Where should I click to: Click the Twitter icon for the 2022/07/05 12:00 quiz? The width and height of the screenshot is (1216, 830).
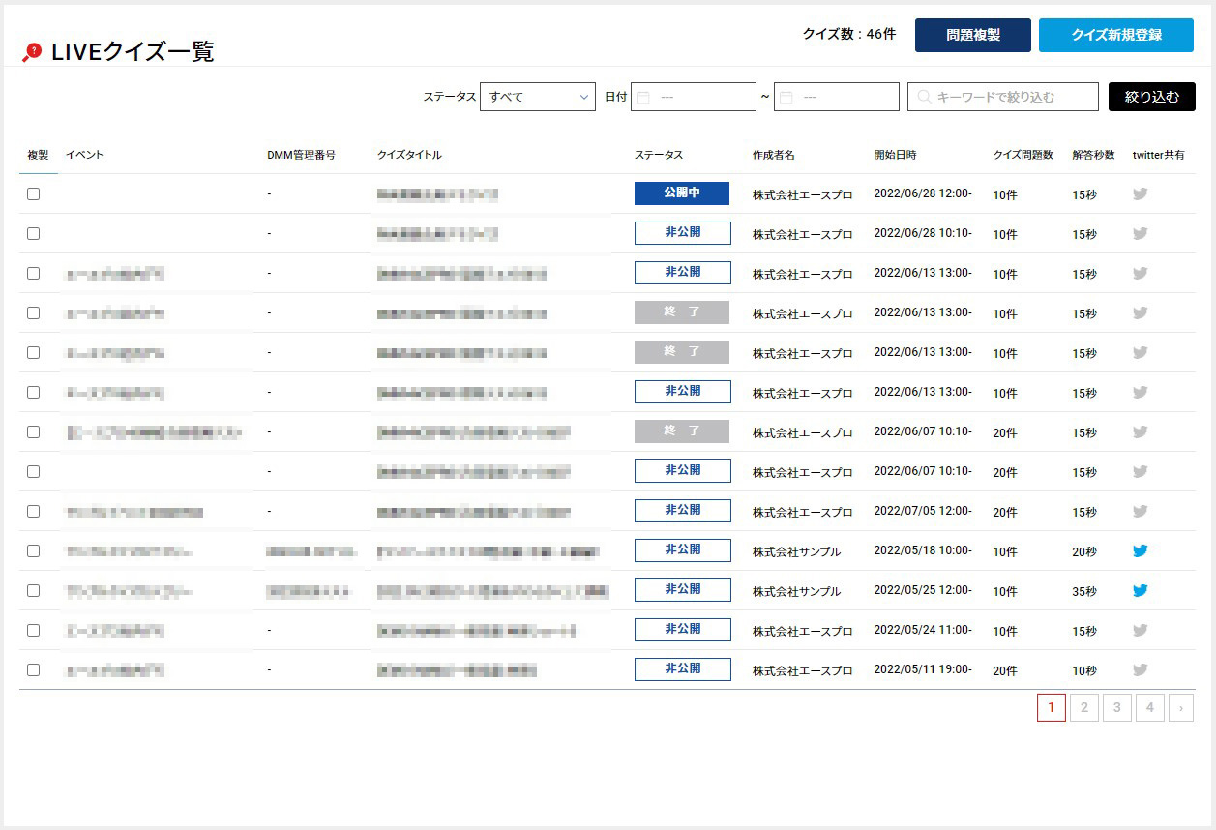click(1141, 511)
